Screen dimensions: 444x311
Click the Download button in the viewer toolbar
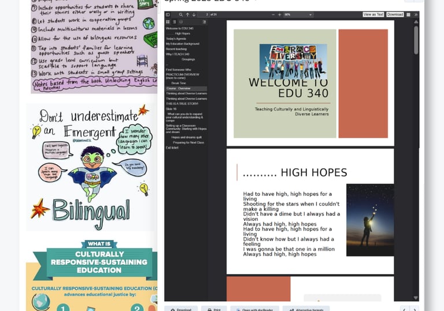click(395, 14)
